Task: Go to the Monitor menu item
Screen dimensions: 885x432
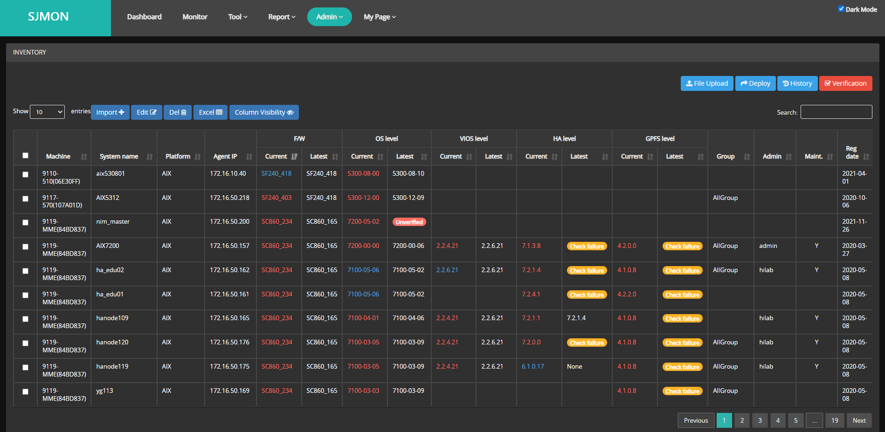Action: tap(195, 17)
